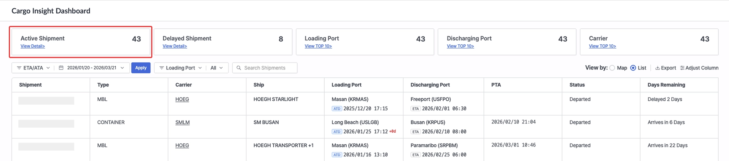
Task: Select the Carrier summary card
Action: click(x=649, y=41)
